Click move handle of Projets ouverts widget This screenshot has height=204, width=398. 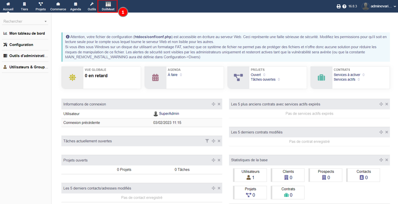tap(213, 160)
